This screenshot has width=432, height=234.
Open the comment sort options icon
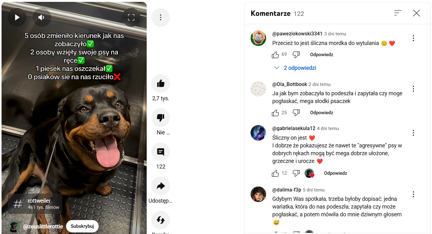pos(398,13)
